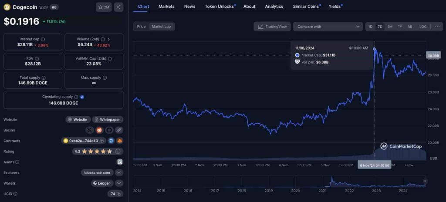Viewport: 446px width, 202px height.
Task: Open the Chart tab
Action: point(143,6)
